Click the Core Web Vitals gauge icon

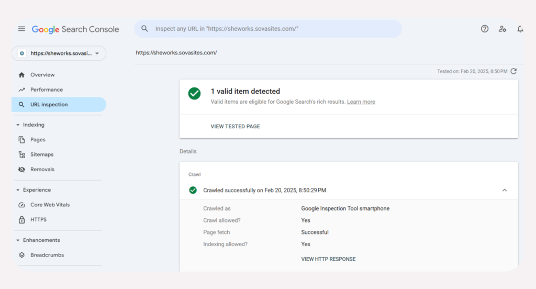[21, 205]
